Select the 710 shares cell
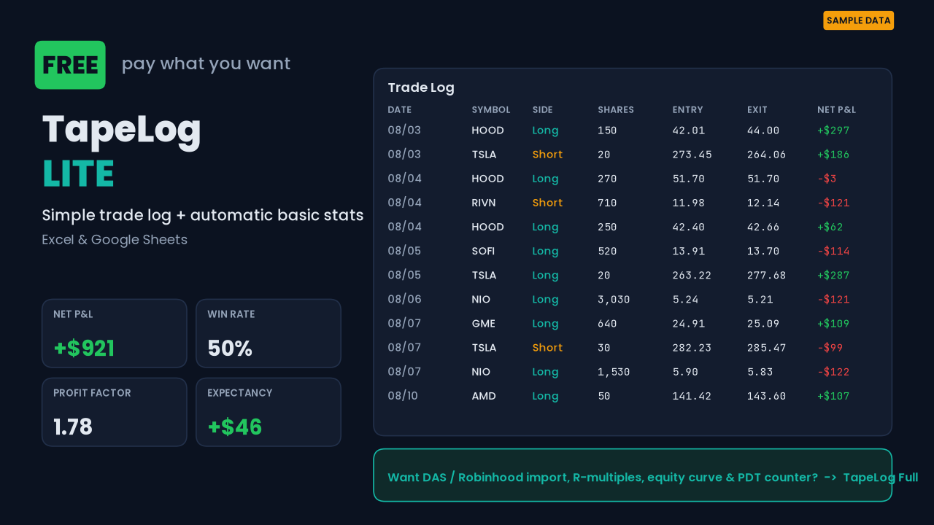934x525 pixels. tap(607, 203)
